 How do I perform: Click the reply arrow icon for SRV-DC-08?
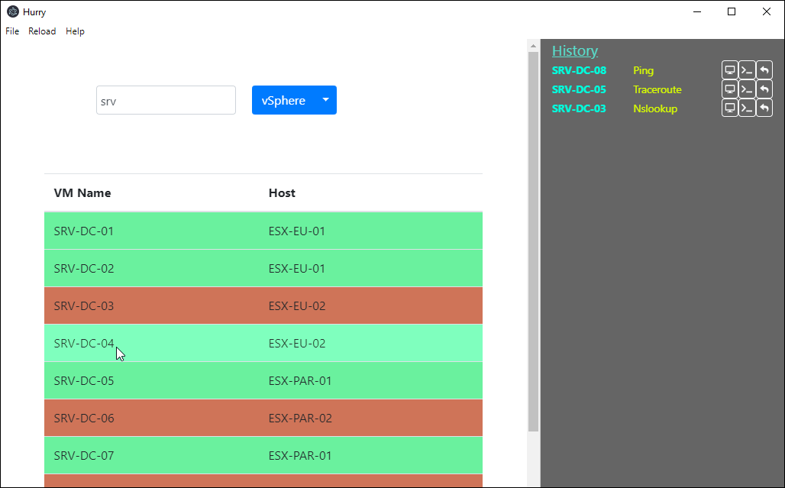(764, 70)
